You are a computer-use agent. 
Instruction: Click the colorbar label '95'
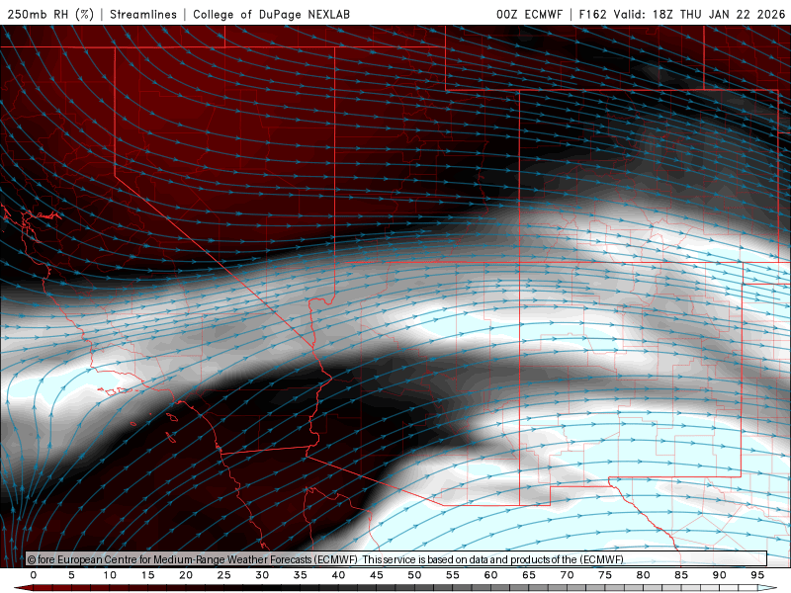click(x=757, y=575)
